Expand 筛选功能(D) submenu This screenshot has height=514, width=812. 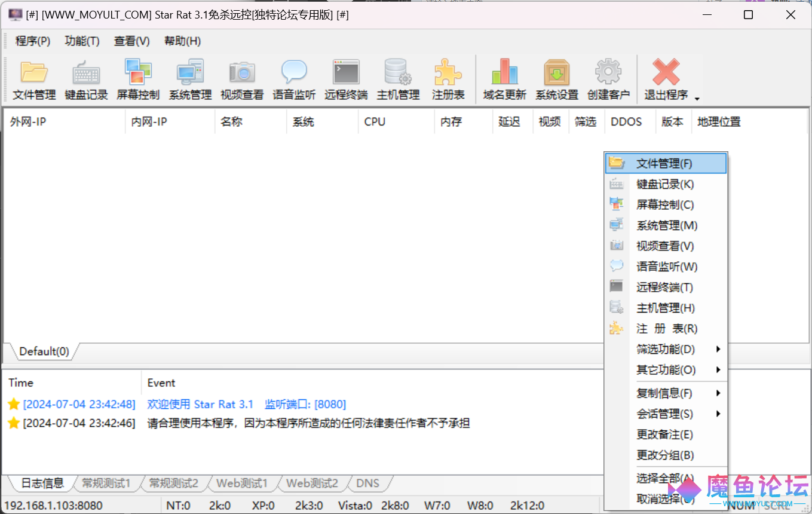666,349
